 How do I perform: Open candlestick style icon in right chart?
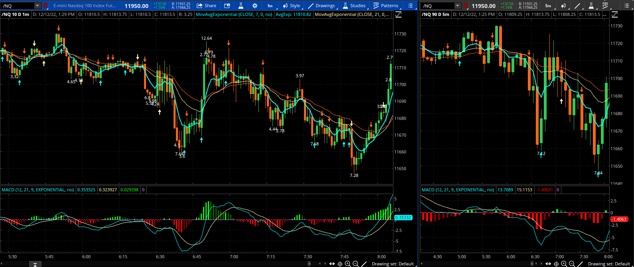tap(563, 6)
